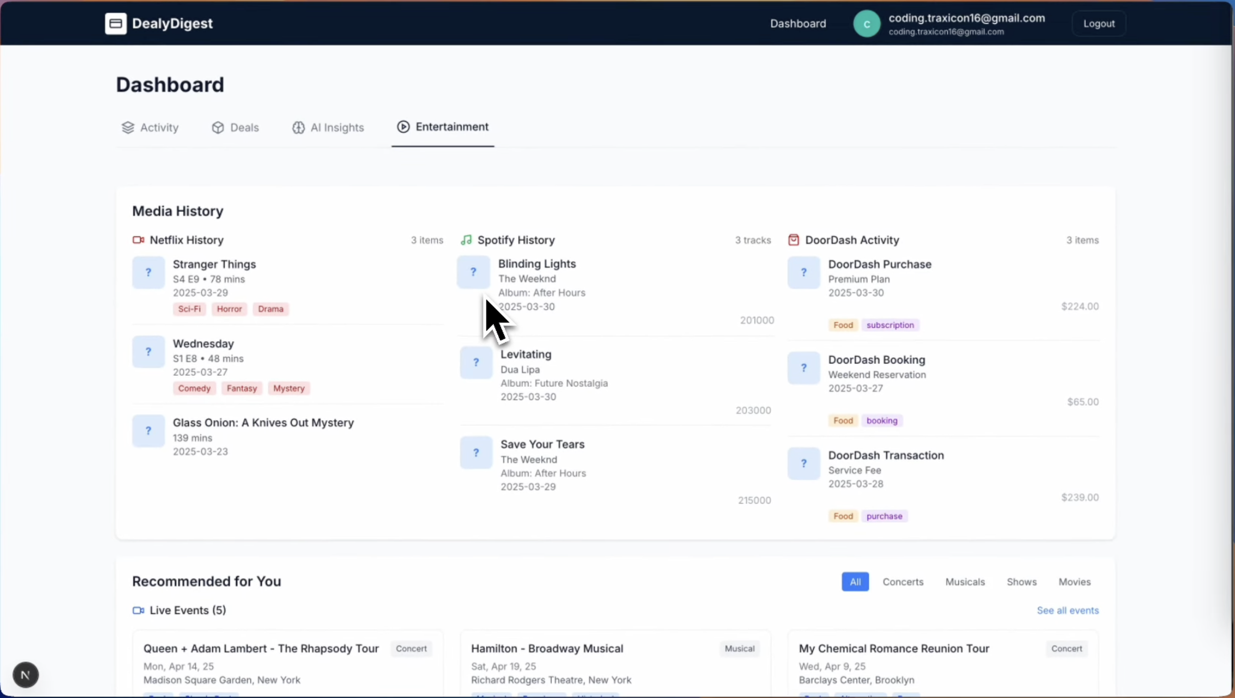The width and height of the screenshot is (1235, 698).
Task: Click the Media History heading
Action: click(178, 211)
